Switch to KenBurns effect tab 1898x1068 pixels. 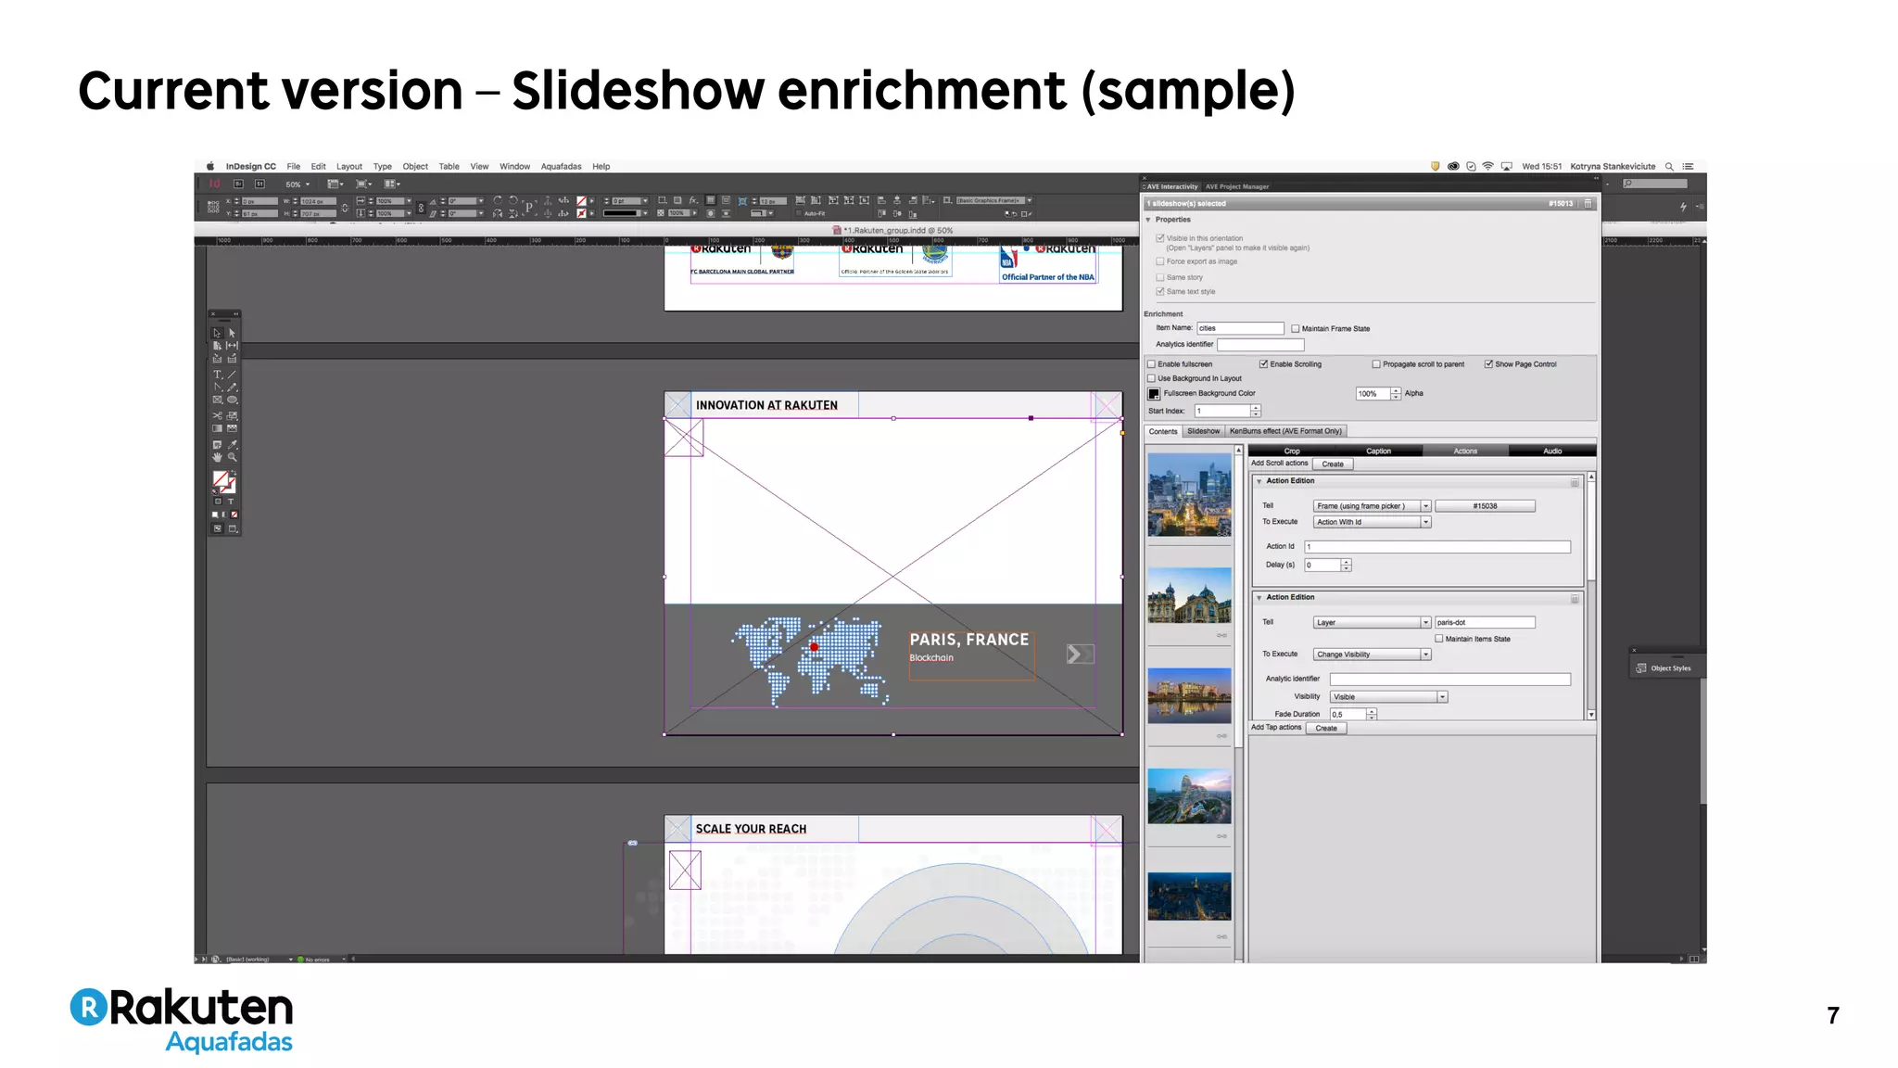tap(1285, 431)
